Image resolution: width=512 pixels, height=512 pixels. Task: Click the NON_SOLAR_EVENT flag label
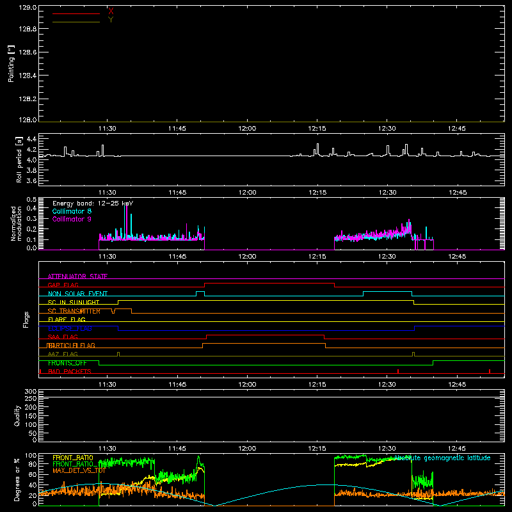point(77,294)
